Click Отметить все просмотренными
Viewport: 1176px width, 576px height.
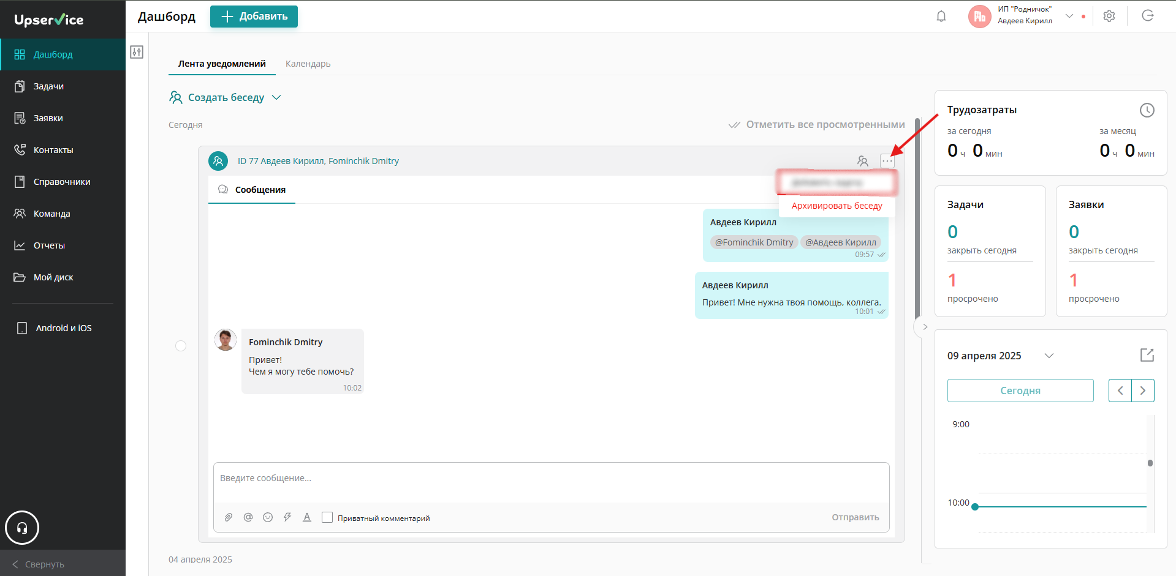point(816,124)
